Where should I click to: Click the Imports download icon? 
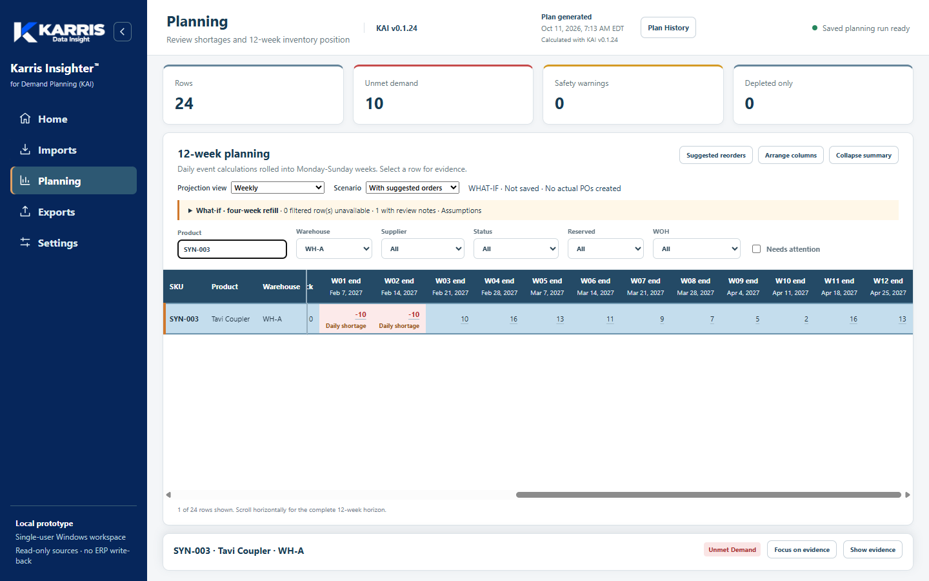pos(25,150)
